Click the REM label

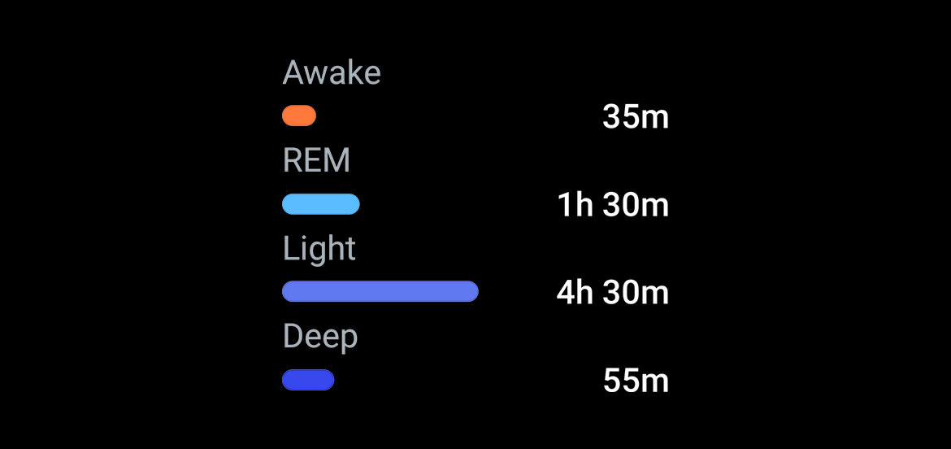point(317,161)
